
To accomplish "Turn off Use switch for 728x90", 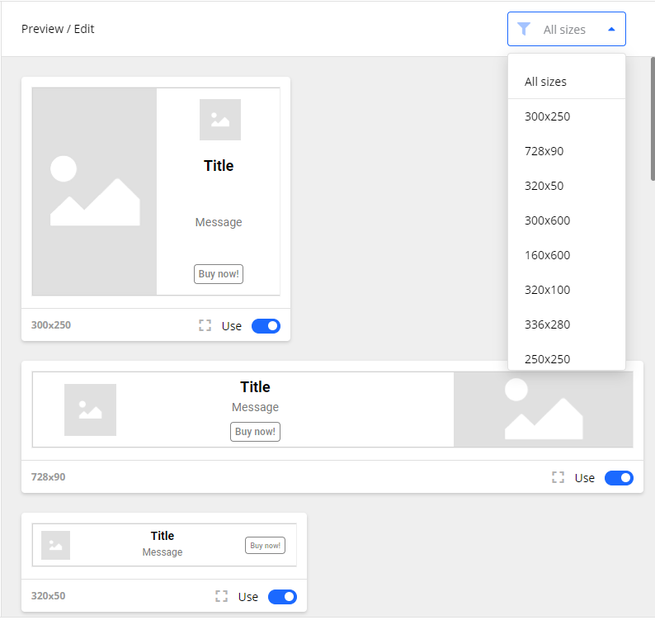I will point(619,477).
